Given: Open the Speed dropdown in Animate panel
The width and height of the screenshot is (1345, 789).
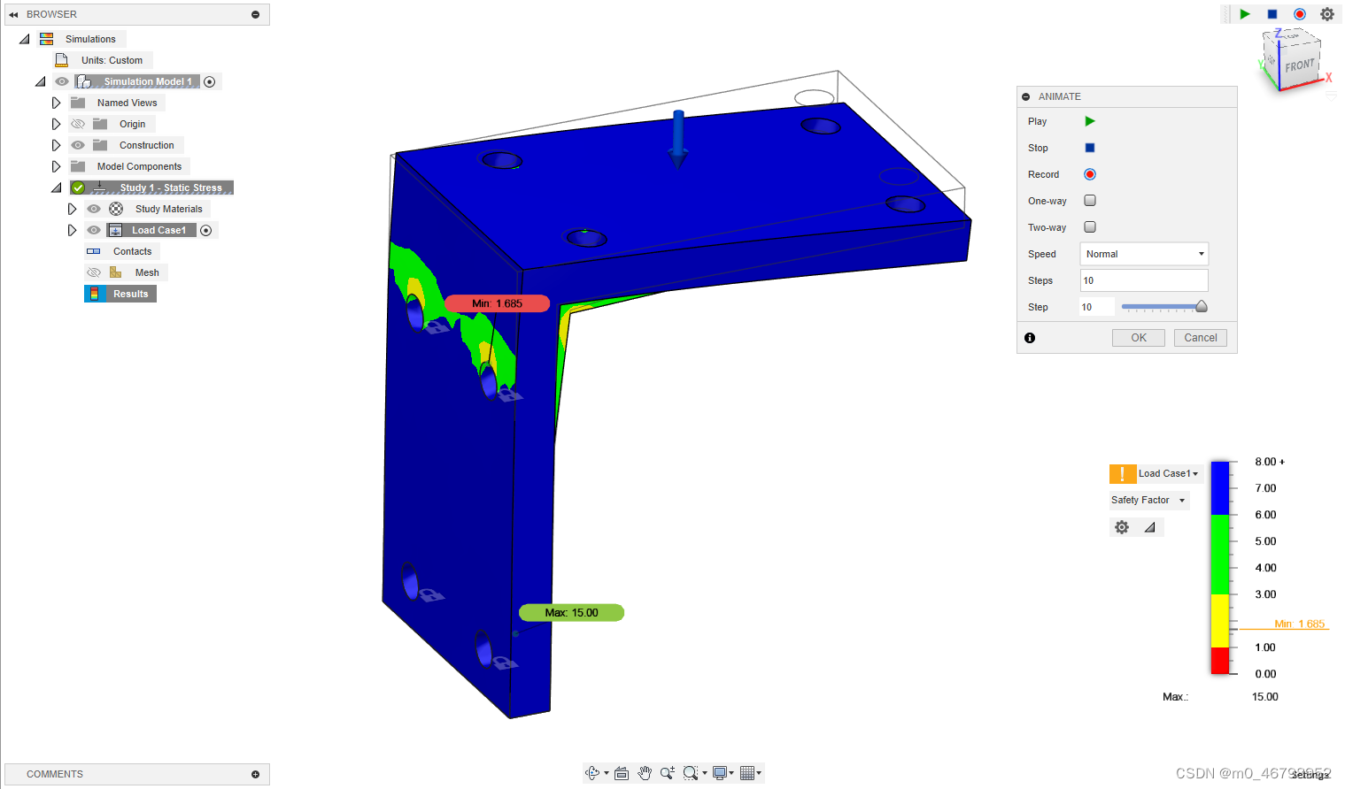Looking at the screenshot, I should pyautogui.click(x=1143, y=254).
